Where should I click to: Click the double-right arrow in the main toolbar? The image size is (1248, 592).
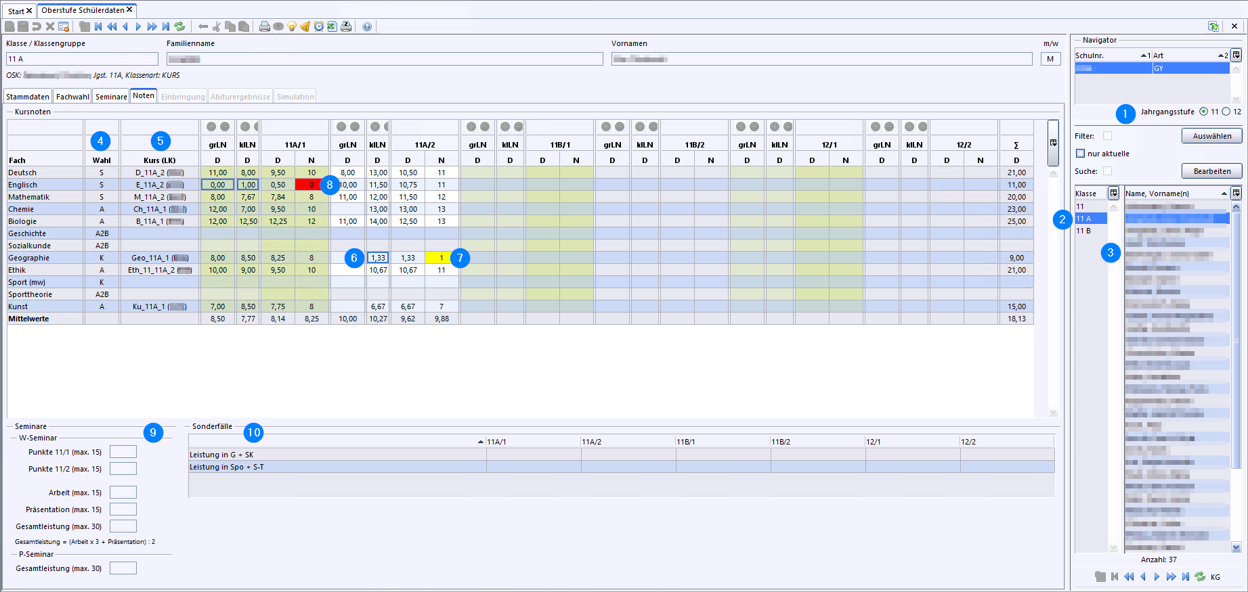click(x=152, y=26)
